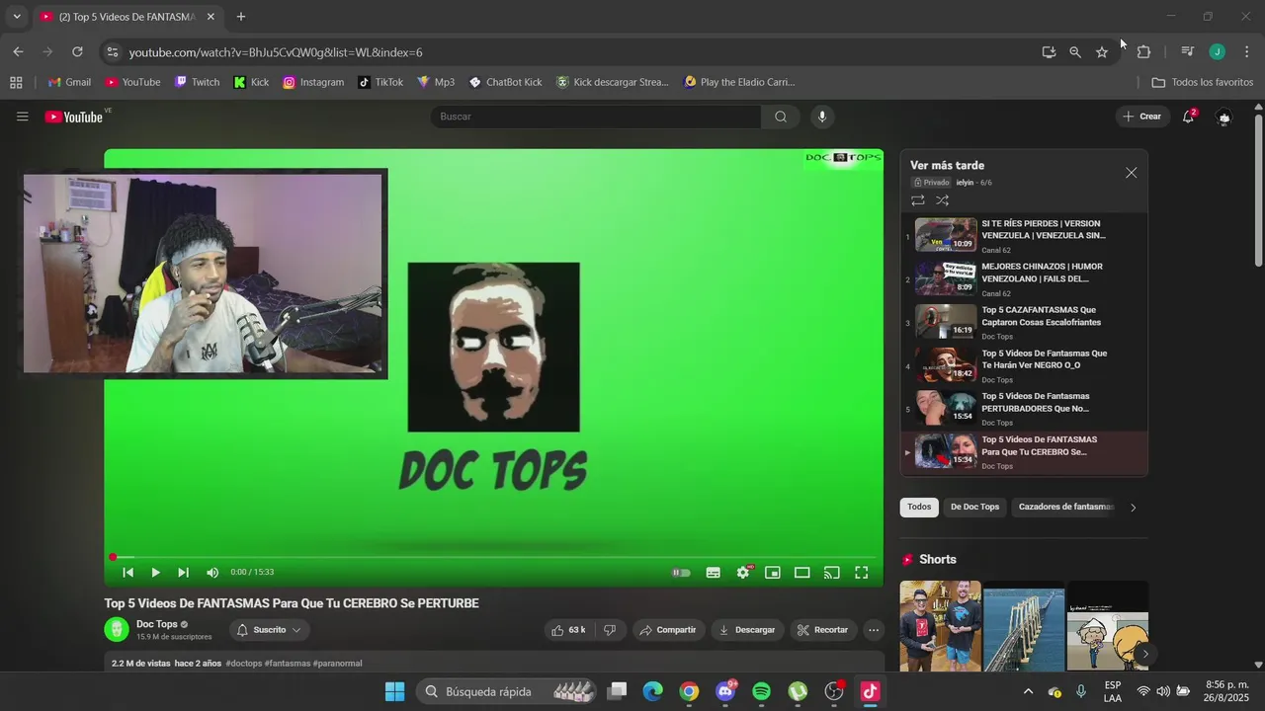Open a new browser tab
1265x711 pixels.
[x=240, y=17]
